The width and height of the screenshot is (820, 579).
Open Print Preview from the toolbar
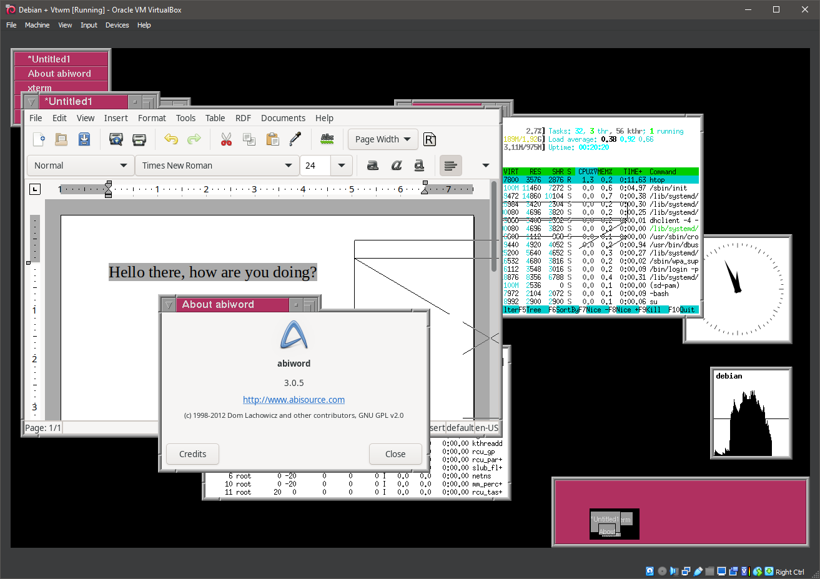pyautogui.click(x=116, y=139)
